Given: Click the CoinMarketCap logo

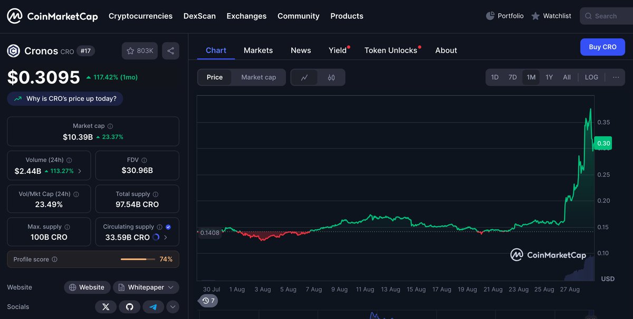Looking at the screenshot, I should 52,16.
